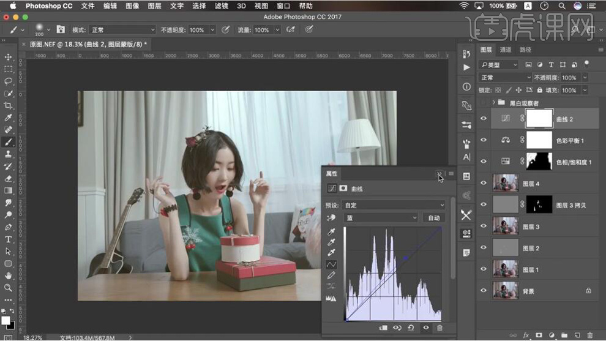The width and height of the screenshot is (606, 341).
Task: Switch to the 路径 tab
Action: pyautogui.click(x=525, y=50)
